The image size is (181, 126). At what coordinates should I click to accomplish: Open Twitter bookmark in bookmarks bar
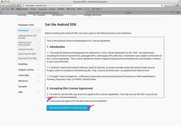[52, 9]
